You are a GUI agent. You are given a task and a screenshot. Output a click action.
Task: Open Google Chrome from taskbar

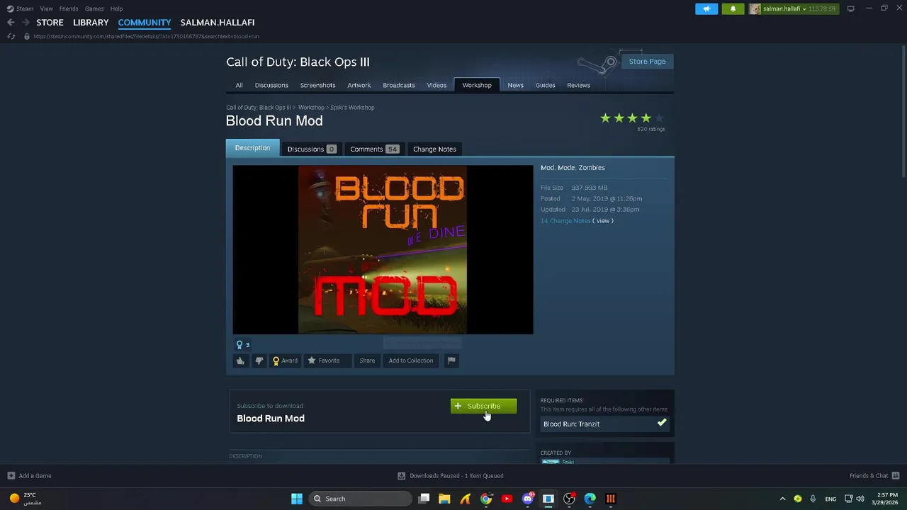[486, 499]
